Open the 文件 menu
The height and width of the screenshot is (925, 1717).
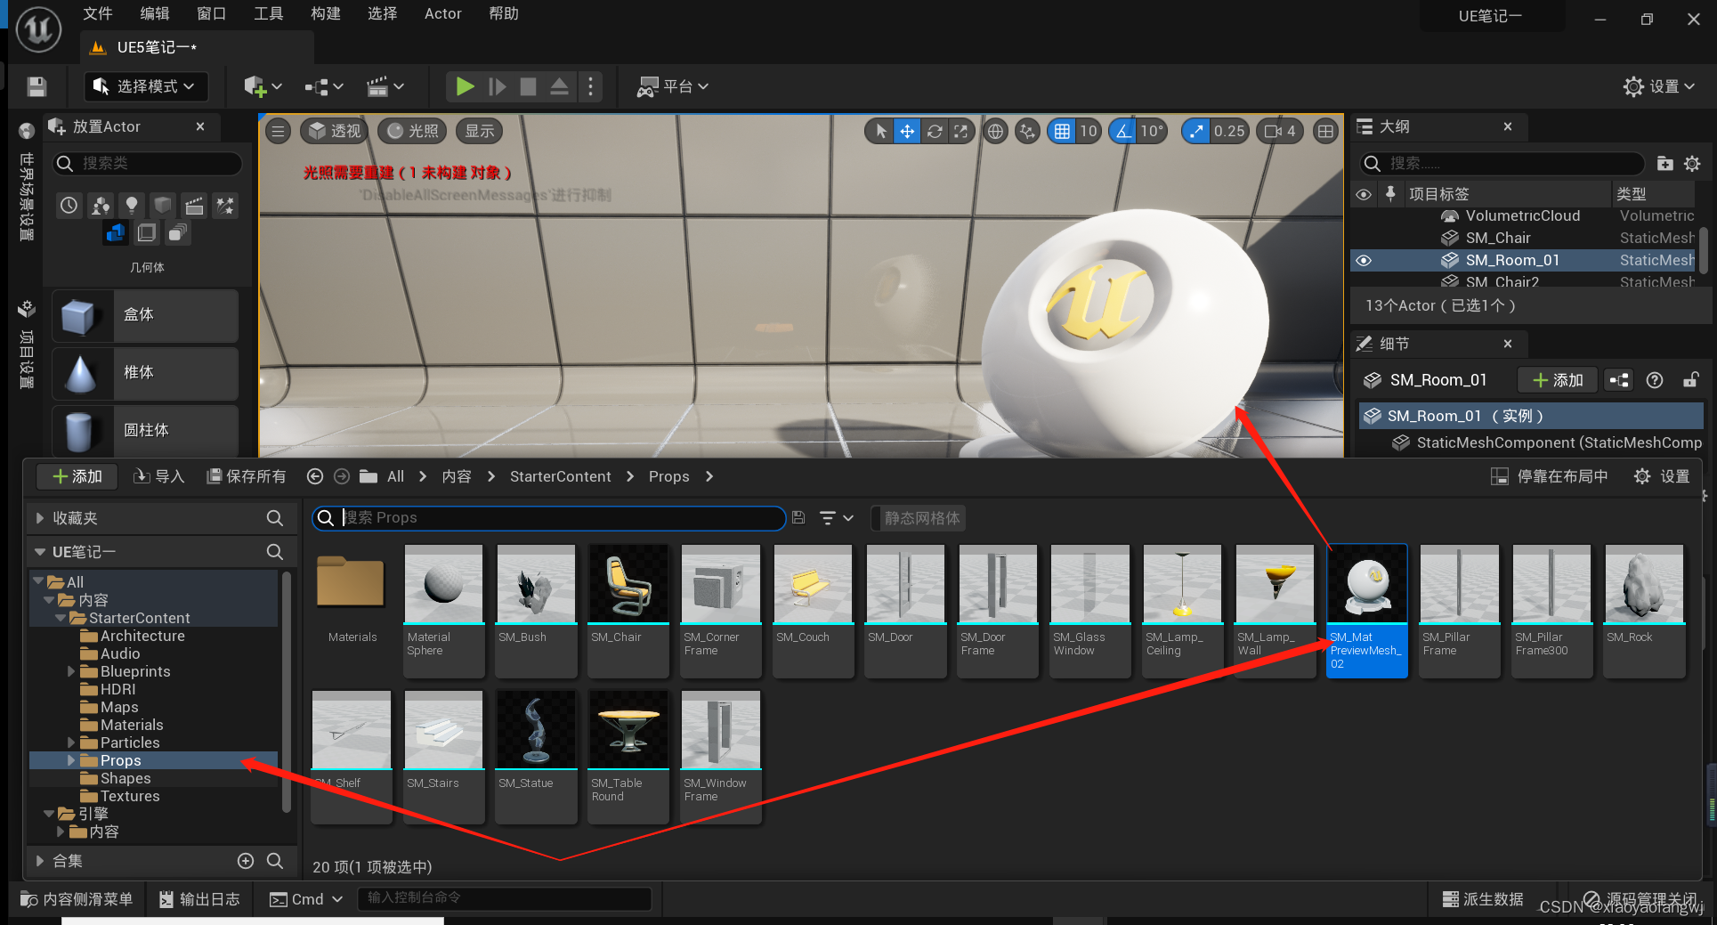pos(97,13)
